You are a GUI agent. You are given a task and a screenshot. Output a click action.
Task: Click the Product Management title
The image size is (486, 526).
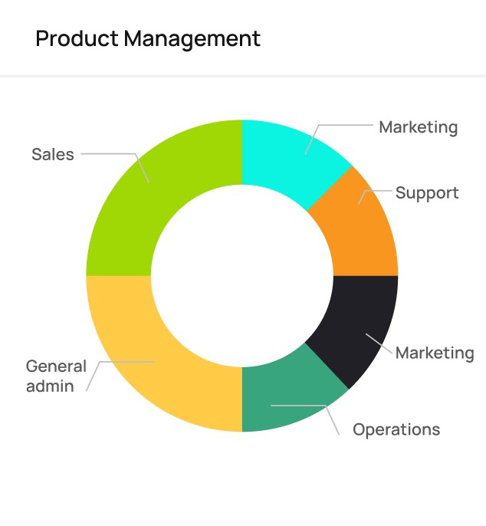pos(148,39)
